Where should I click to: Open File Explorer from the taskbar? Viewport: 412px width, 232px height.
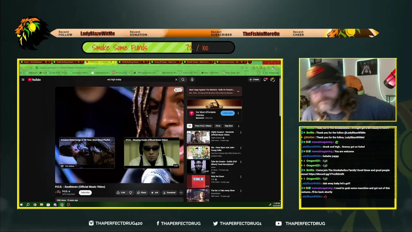pyautogui.click(x=42, y=205)
